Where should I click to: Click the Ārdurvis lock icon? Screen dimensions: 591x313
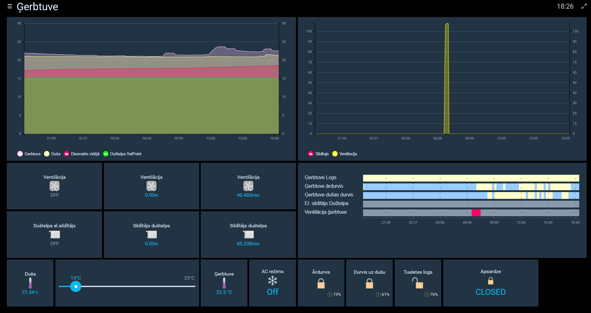click(x=321, y=284)
